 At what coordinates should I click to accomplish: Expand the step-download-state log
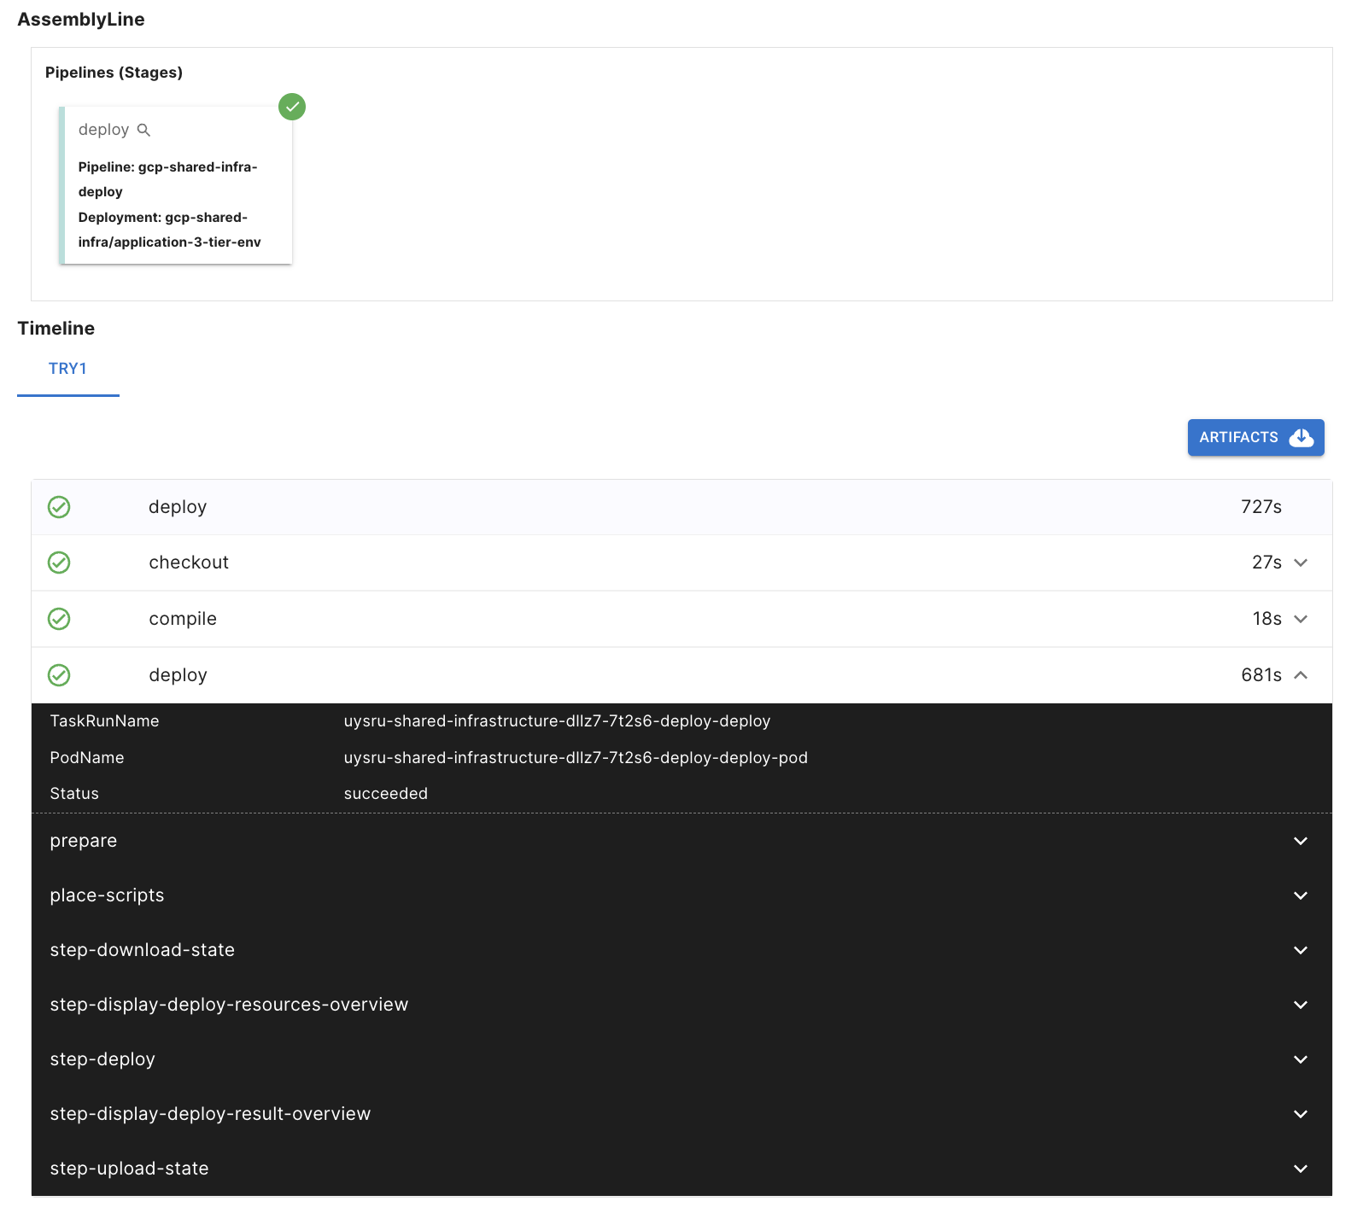1300,950
